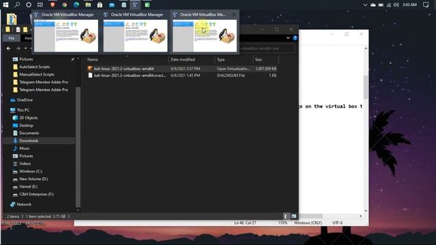The height and width of the screenshot is (245, 436).
Task: Select Downloads in navigation pane
Action: tap(29, 141)
